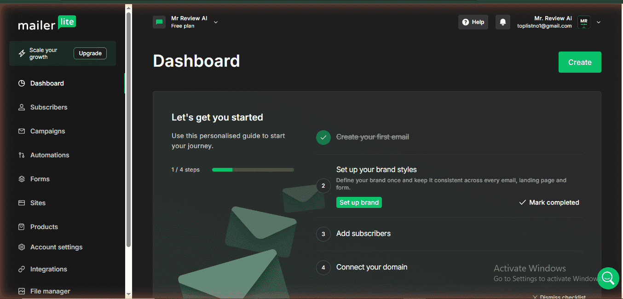This screenshot has width=623, height=299.
Task: Click the Products shopping bag icon
Action: [x=22, y=227]
